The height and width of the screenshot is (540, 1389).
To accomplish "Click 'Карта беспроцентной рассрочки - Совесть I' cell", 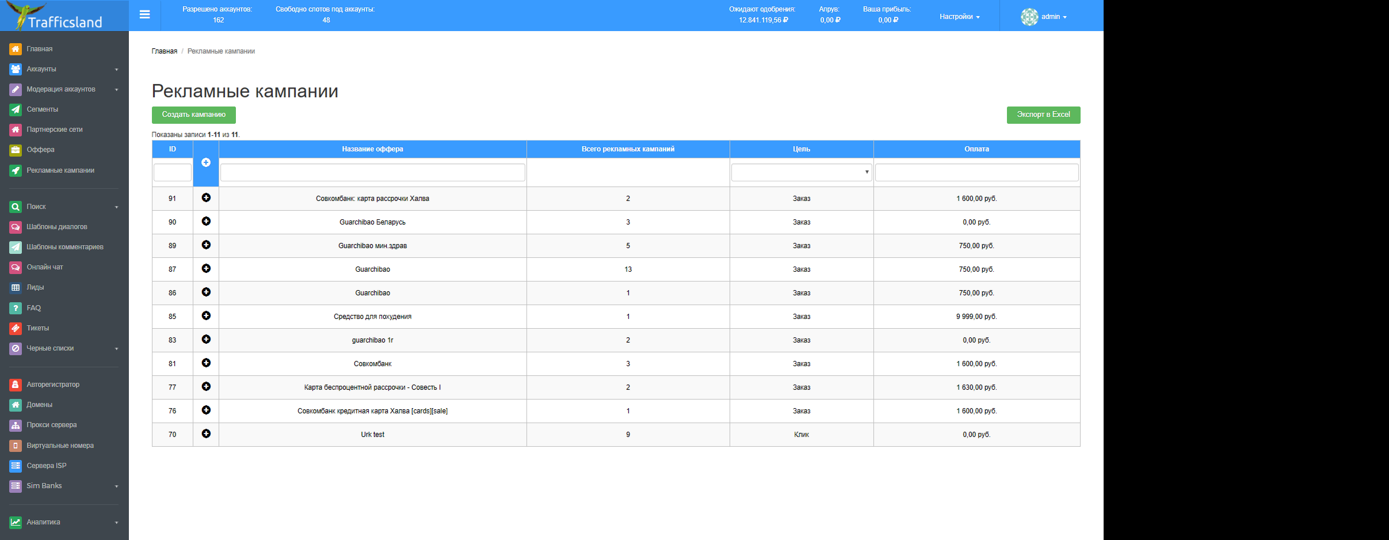I will tap(372, 387).
